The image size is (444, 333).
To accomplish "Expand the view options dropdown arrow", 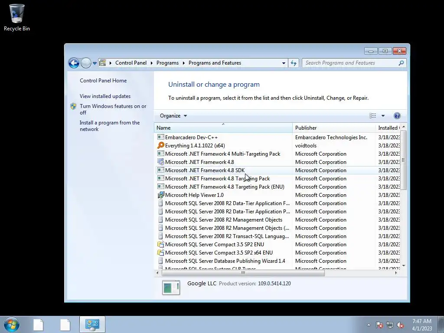I will [x=383, y=116].
